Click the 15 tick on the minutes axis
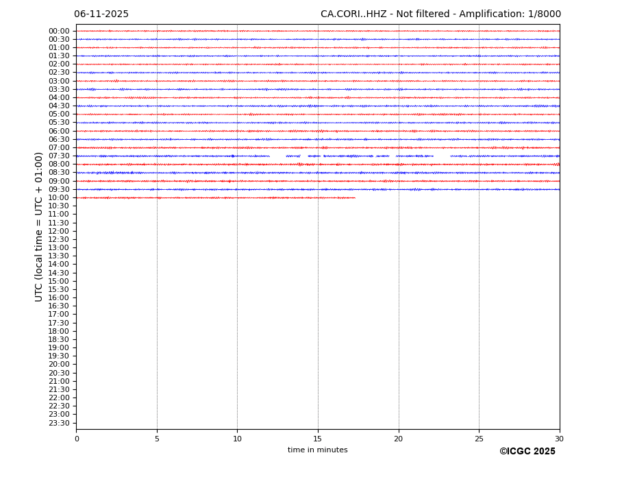This screenshot has width=635, height=477. [x=318, y=439]
